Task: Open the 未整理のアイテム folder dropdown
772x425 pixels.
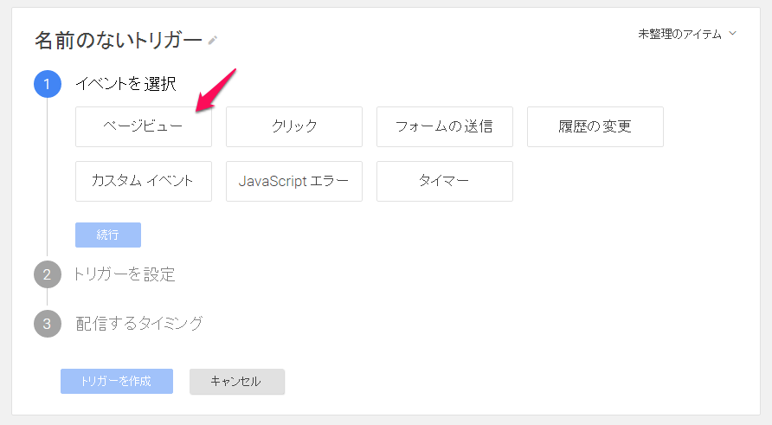Action: tap(681, 34)
